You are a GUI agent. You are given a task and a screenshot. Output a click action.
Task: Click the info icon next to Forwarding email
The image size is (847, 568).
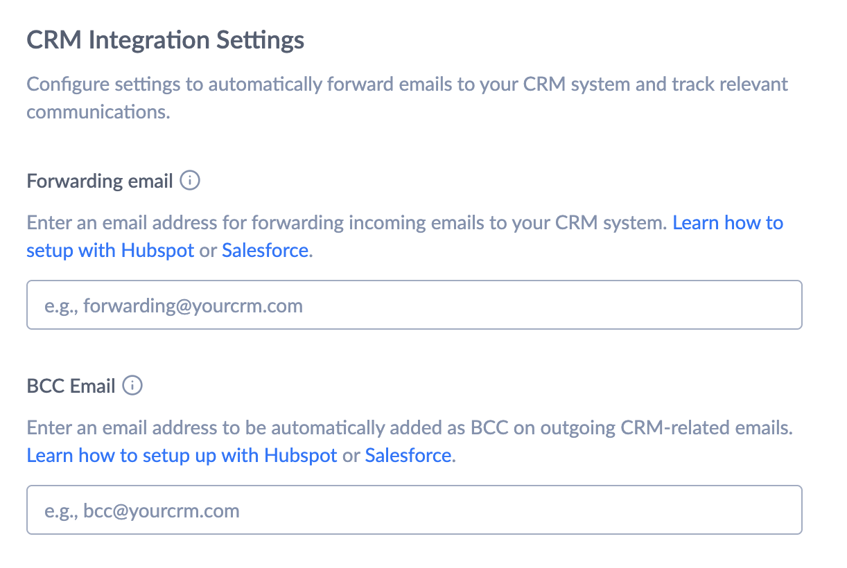coord(190,181)
